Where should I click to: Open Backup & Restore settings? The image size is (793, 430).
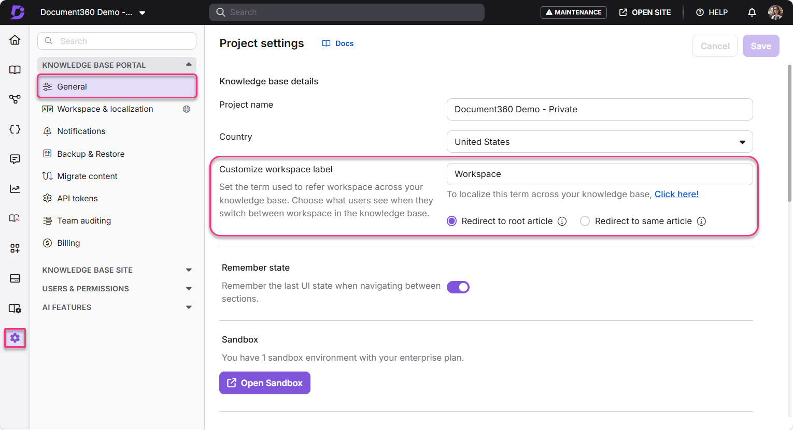pos(91,154)
